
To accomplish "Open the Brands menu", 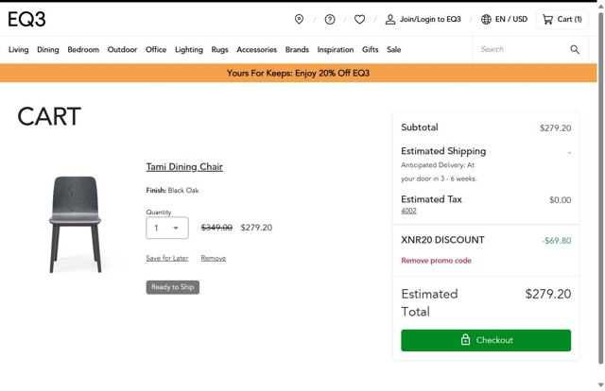I will pyautogui.click(x=297, y=49).
